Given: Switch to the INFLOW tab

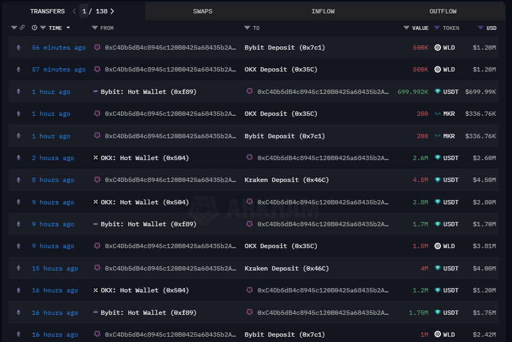Looking at the screenshot, I should click(x=323, y=11).
